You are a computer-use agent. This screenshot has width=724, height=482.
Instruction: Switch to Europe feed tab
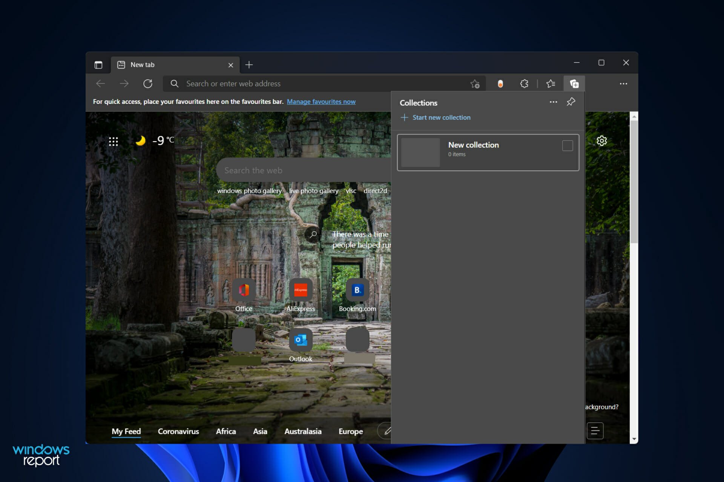pyautogui.click(x=351, y=432)
